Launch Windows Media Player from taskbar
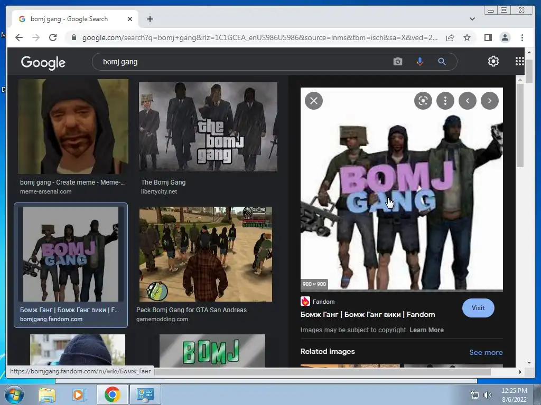This screenshot has width=541, height=405. (79, 394)
